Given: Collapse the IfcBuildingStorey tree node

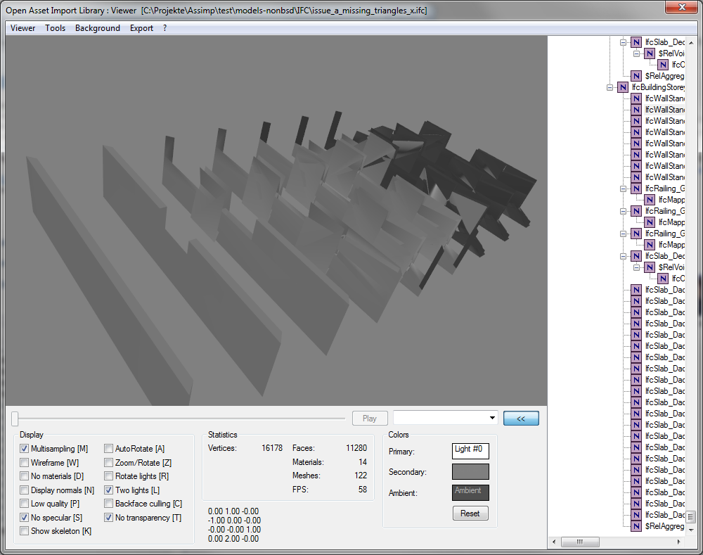Looking at the screenshot, I should [610, 87].
